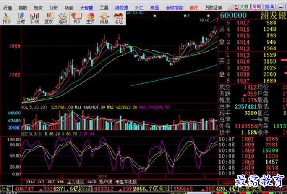The image size is (287, 194).
Task: Open the F10 company info icon
Action: pyautogui.click(x=77, y=18)
